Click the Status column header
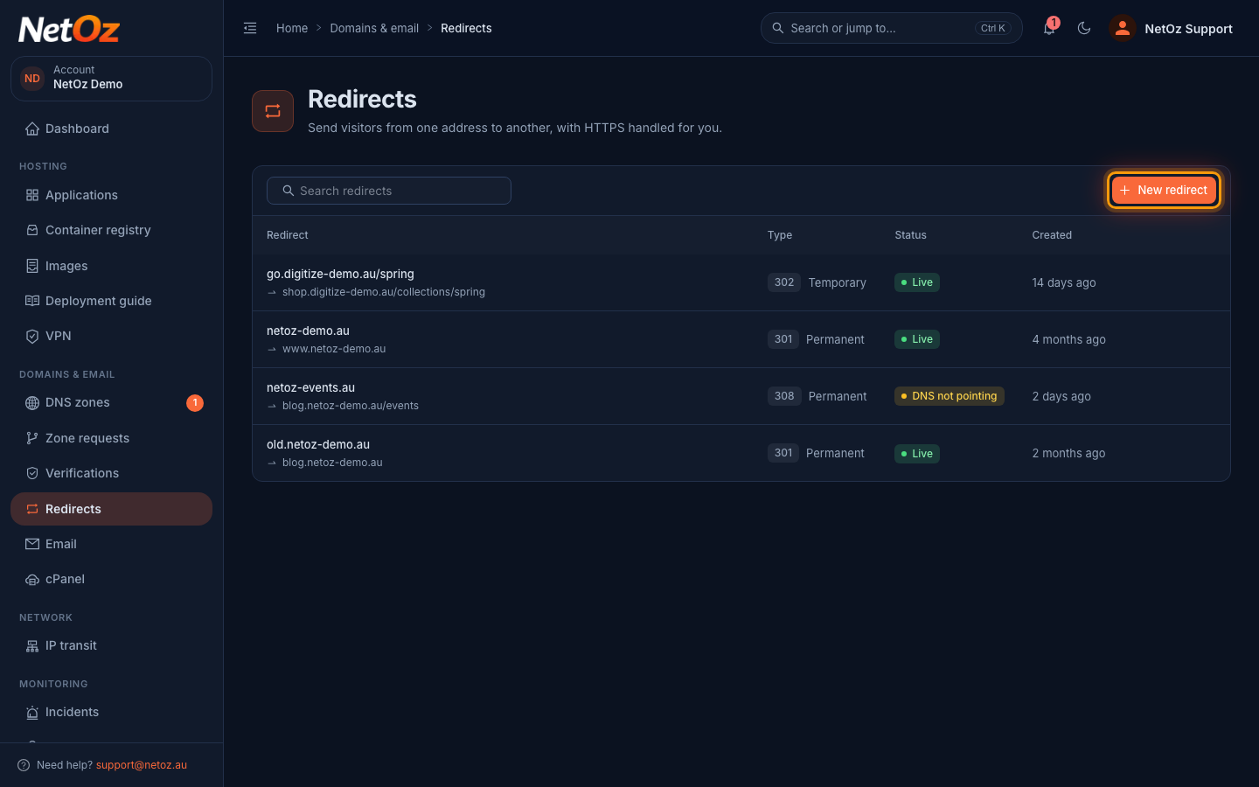The height and width of the screenshot is (787, 1259). [910, 235]
